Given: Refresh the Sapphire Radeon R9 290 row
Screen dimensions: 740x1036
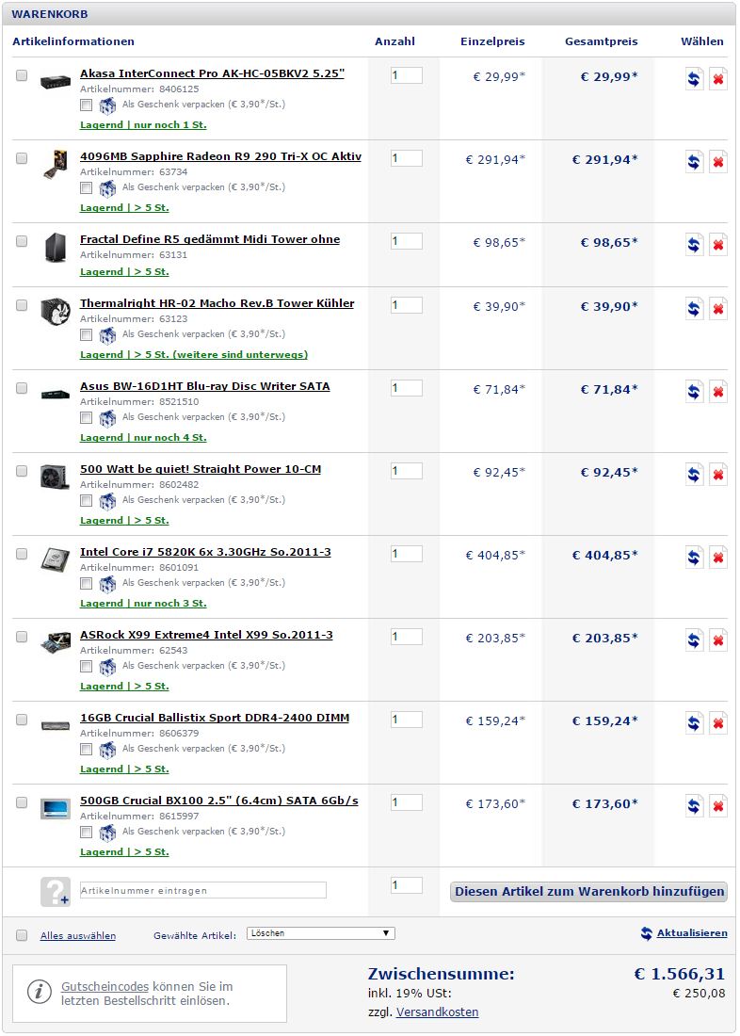Looking at the screenshot, I should coord(695,163).
